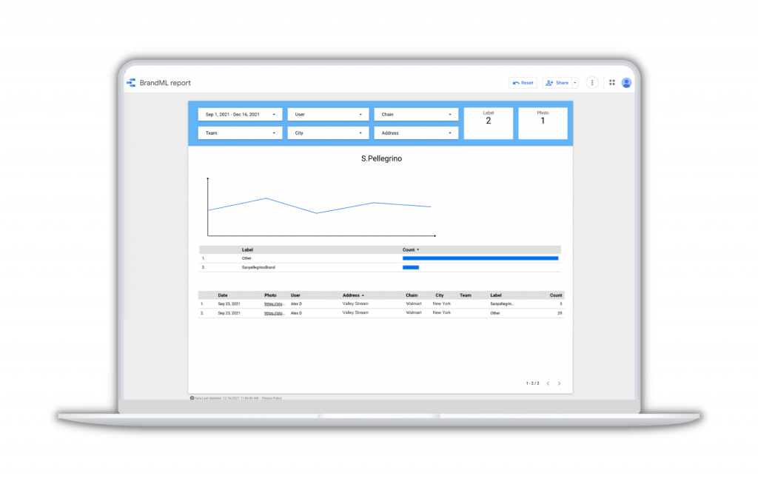Click Valley Stream address in row 1

pyautogui.click(x=355, y=304)
